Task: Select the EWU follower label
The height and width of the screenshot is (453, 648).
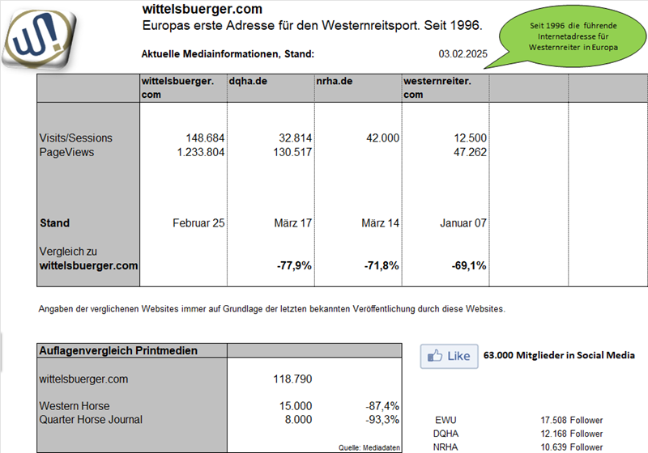Action: pos(446,421)
